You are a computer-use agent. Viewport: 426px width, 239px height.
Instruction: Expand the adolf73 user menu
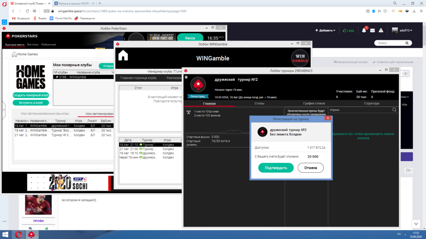point(402,31)
